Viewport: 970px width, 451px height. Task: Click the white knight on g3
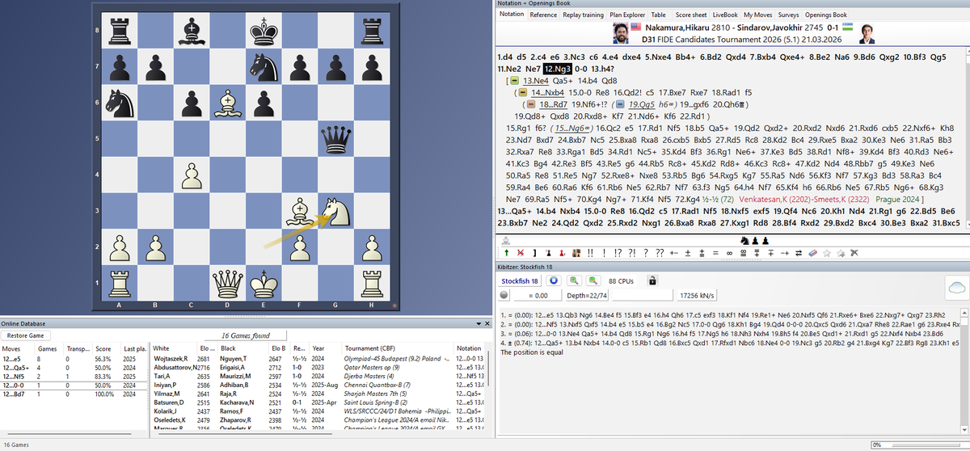point(337,209)
